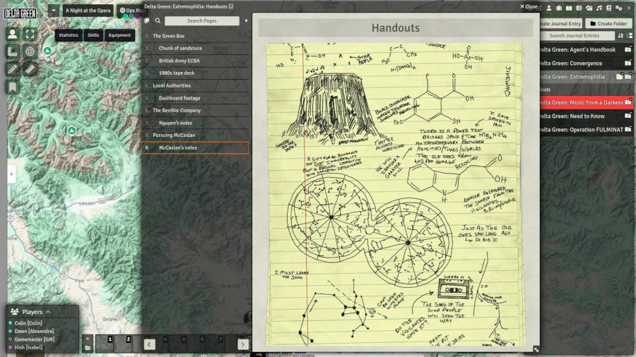
Task: Collapse the journal pages sidebar arrow
Action: (246, 20)
